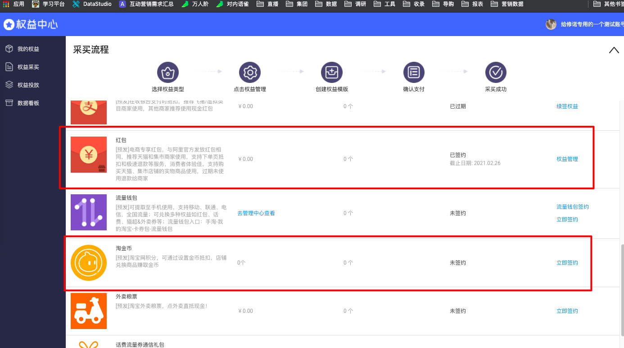Click 续签权益 link
This screenshot has height=348, width=624.
[567, 106]
